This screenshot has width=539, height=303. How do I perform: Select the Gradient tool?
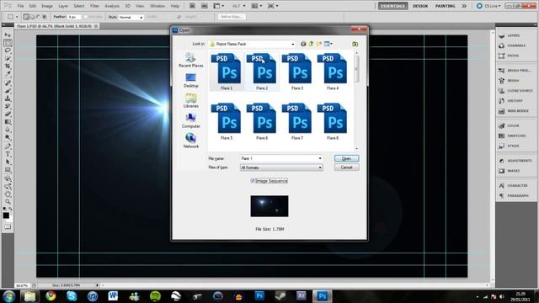[8, 122]
